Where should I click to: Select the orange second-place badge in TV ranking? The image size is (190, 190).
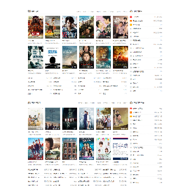131,112
